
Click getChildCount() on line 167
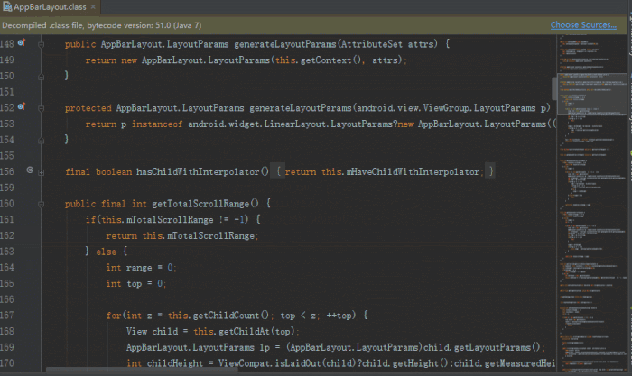[231, 316]
